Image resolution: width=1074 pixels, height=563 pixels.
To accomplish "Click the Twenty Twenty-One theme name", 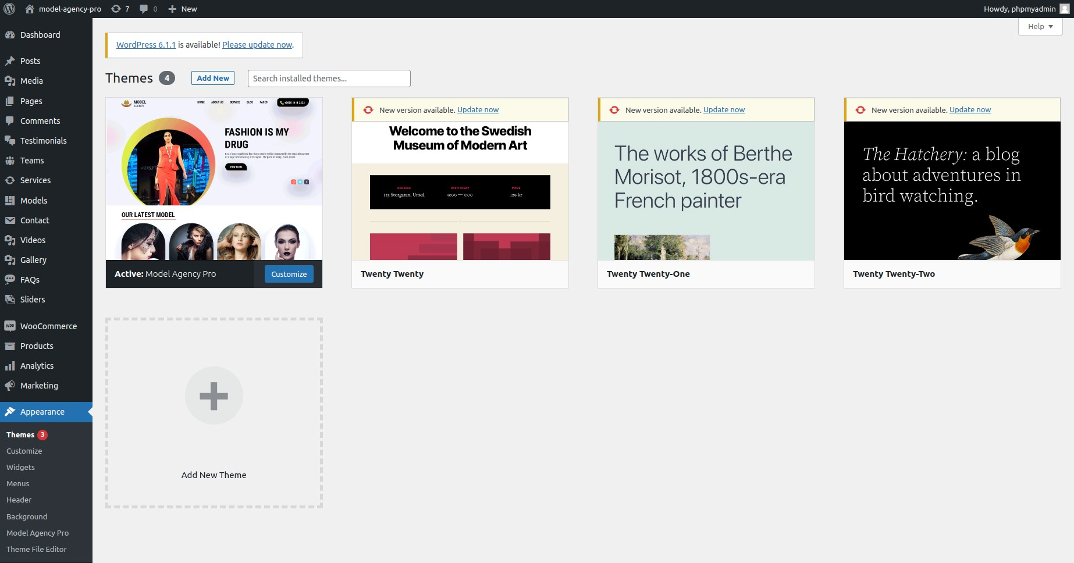I will pyautogui.click(x=648, y=274).
